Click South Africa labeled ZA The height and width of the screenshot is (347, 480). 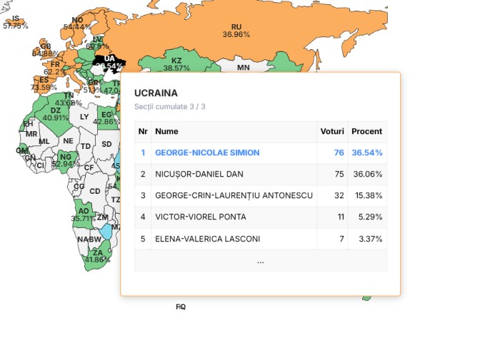point(98,256)
